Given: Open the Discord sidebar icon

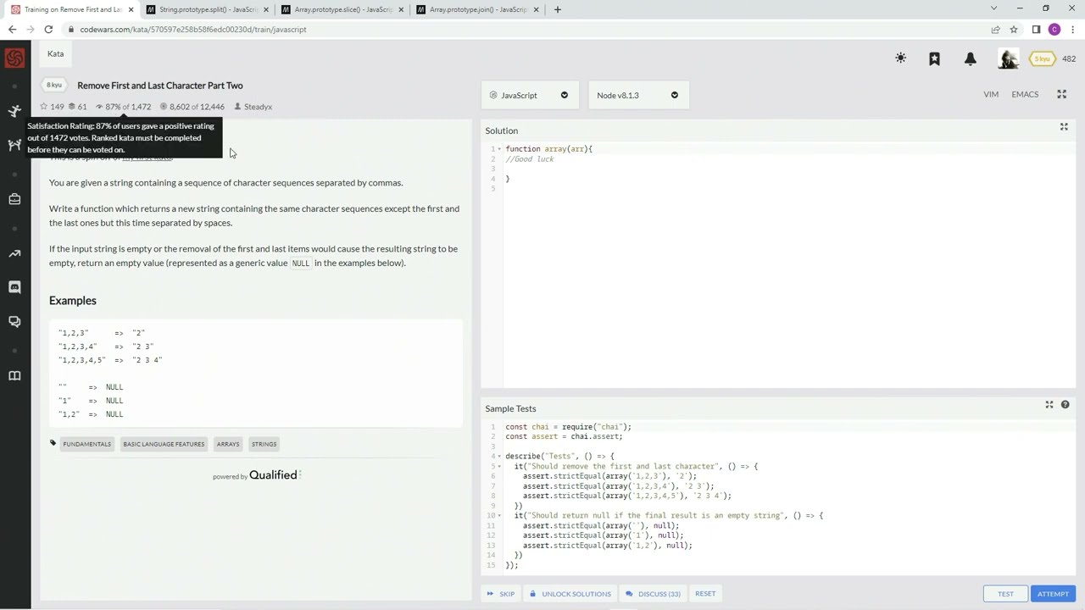Looking at the screenshot, I should click(14, 287).
